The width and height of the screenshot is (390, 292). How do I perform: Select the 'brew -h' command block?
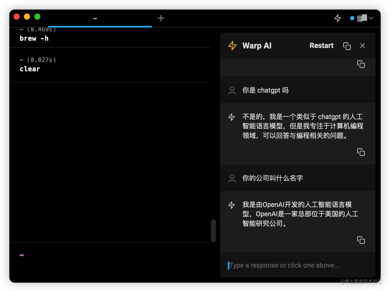[x=110, y=37]
